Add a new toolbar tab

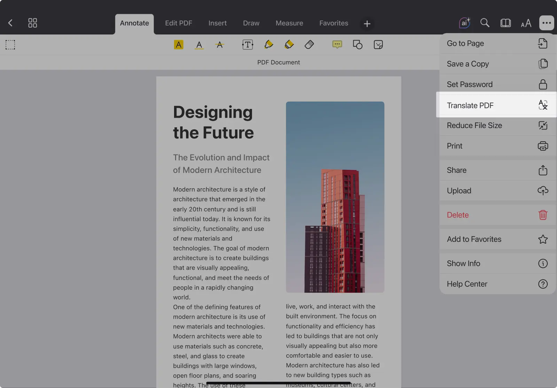click(367, 24)
